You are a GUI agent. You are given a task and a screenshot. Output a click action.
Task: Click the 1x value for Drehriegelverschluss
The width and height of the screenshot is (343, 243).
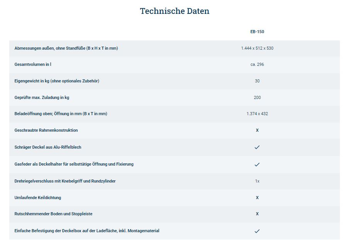257,181
